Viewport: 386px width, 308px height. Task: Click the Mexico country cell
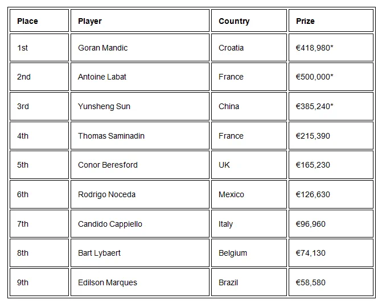pos(231,194)
